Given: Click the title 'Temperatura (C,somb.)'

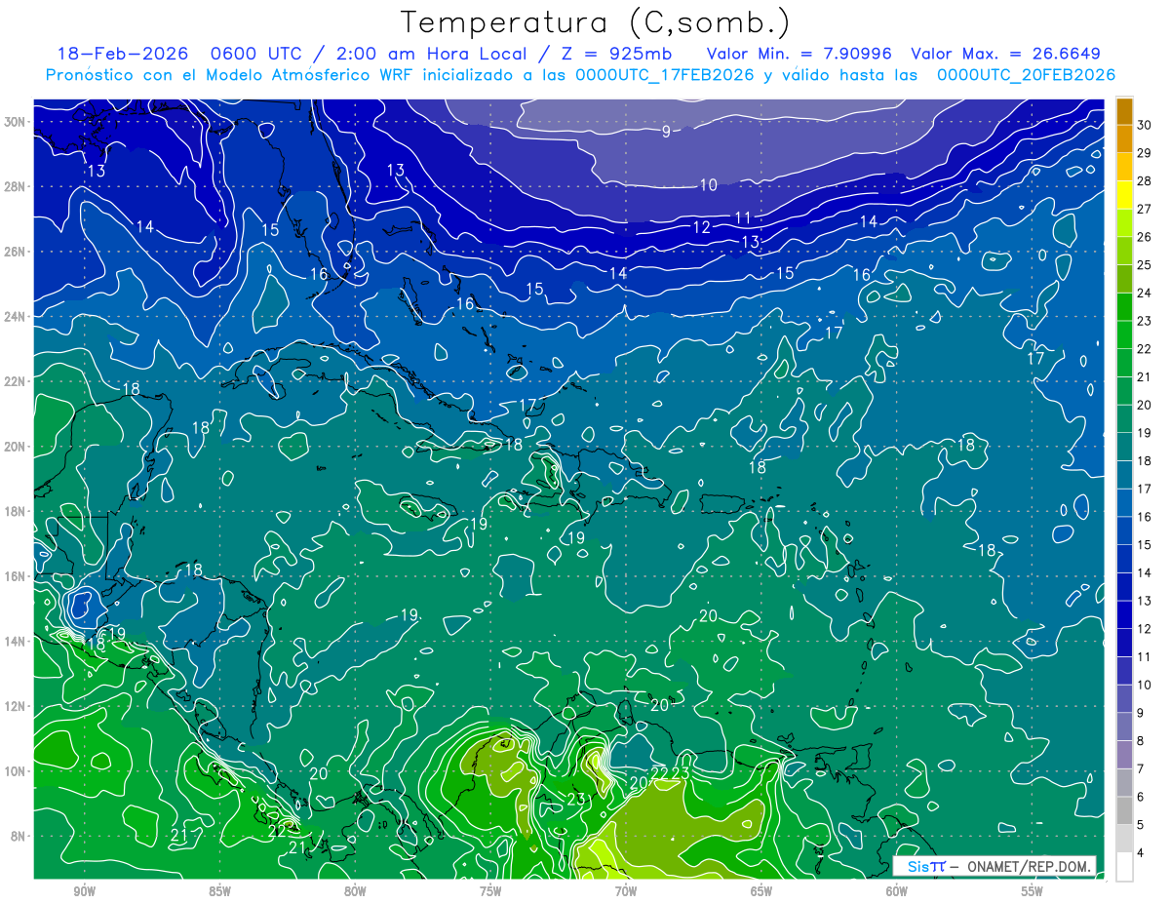Looking at the screenshot, I should tap(596, 22).
